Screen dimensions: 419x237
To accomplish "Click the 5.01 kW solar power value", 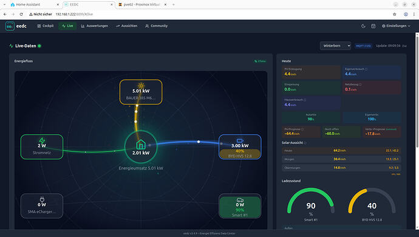I will click(x=141, y=91).
